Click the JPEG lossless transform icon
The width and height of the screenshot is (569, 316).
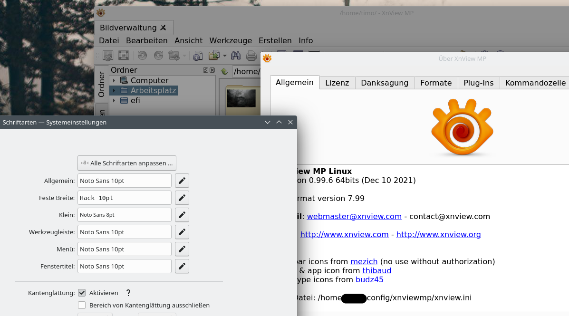coord(174,56)
